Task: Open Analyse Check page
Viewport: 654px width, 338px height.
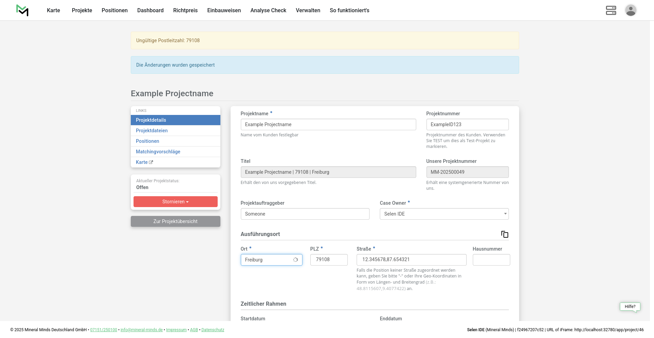Action: tap(268, 10)
